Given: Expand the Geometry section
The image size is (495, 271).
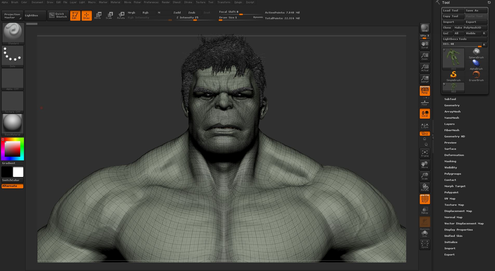Looking at the screenshot, I should coord(452,105).
